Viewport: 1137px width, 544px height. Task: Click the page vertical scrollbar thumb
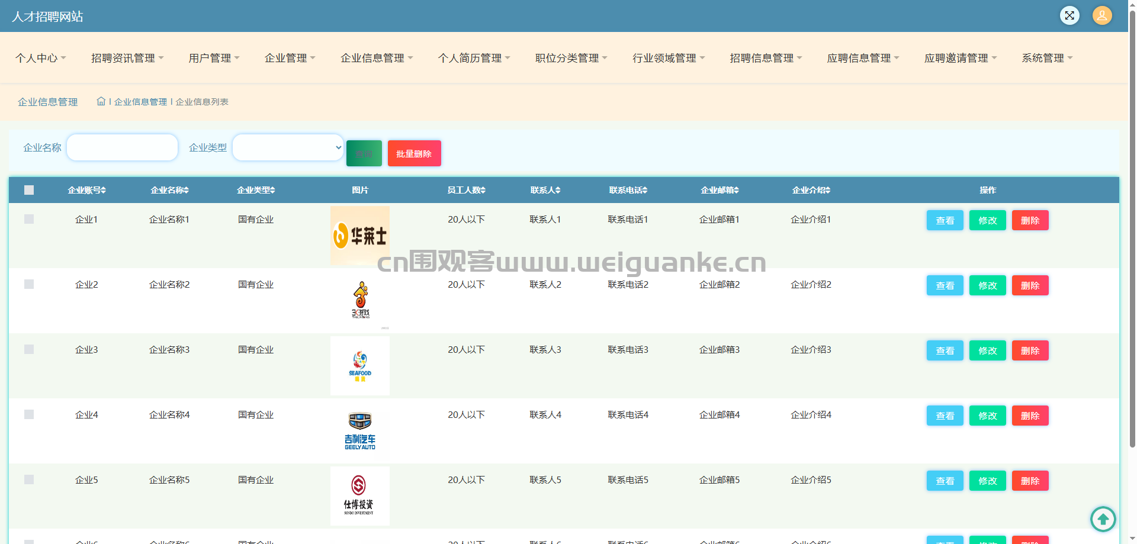point(1132,228)
